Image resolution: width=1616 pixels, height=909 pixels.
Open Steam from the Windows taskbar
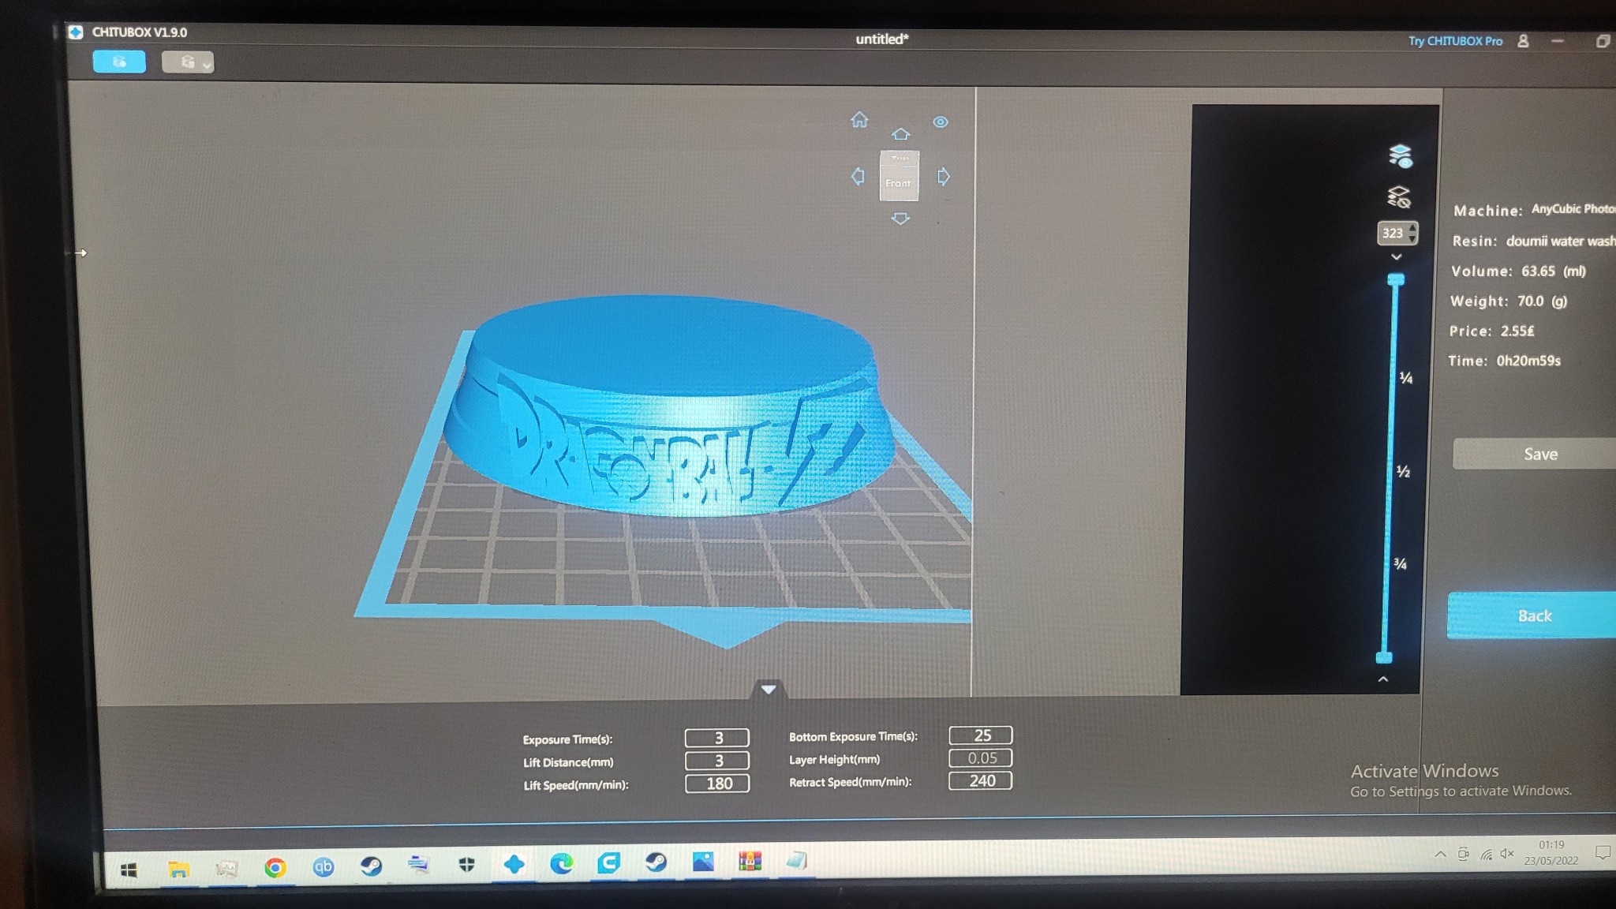tap(371, 866)
